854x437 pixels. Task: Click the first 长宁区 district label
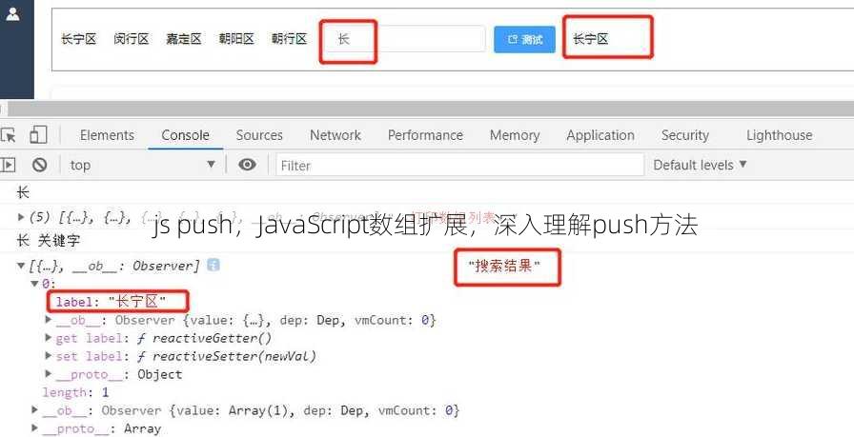click(78, 39)
